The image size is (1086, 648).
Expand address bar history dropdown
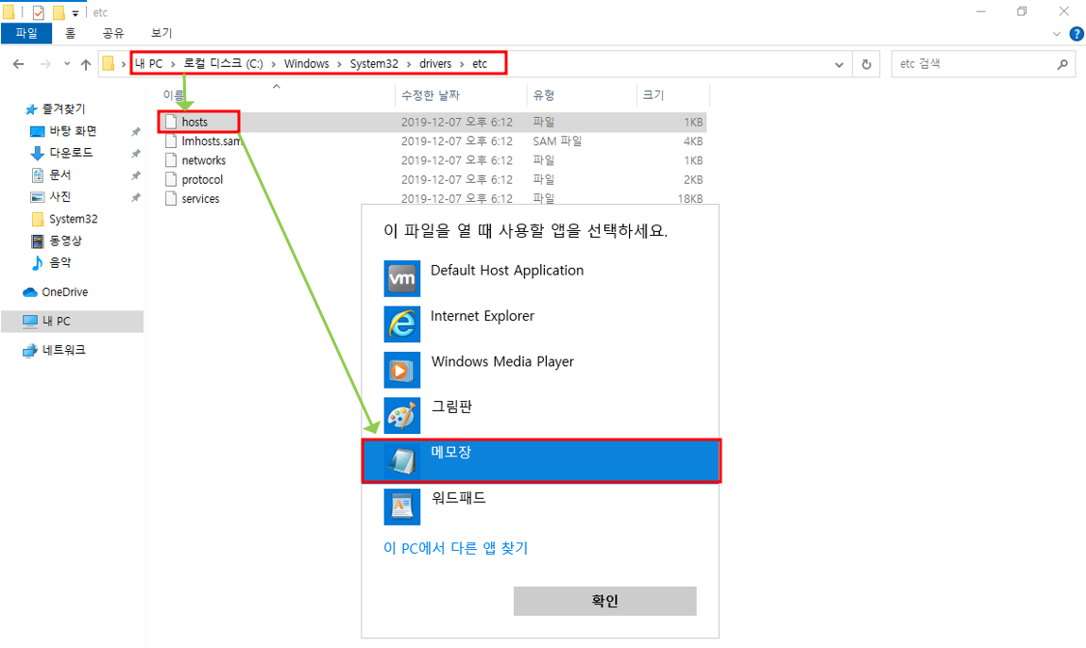click(x=839, y=64)
